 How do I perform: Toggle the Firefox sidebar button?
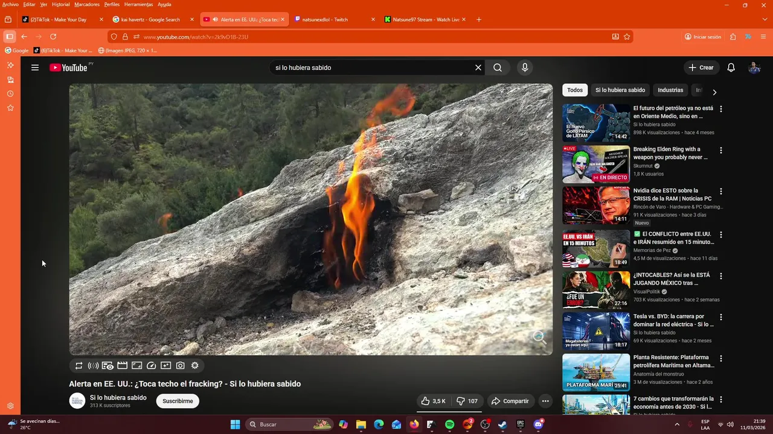(9, 37)
